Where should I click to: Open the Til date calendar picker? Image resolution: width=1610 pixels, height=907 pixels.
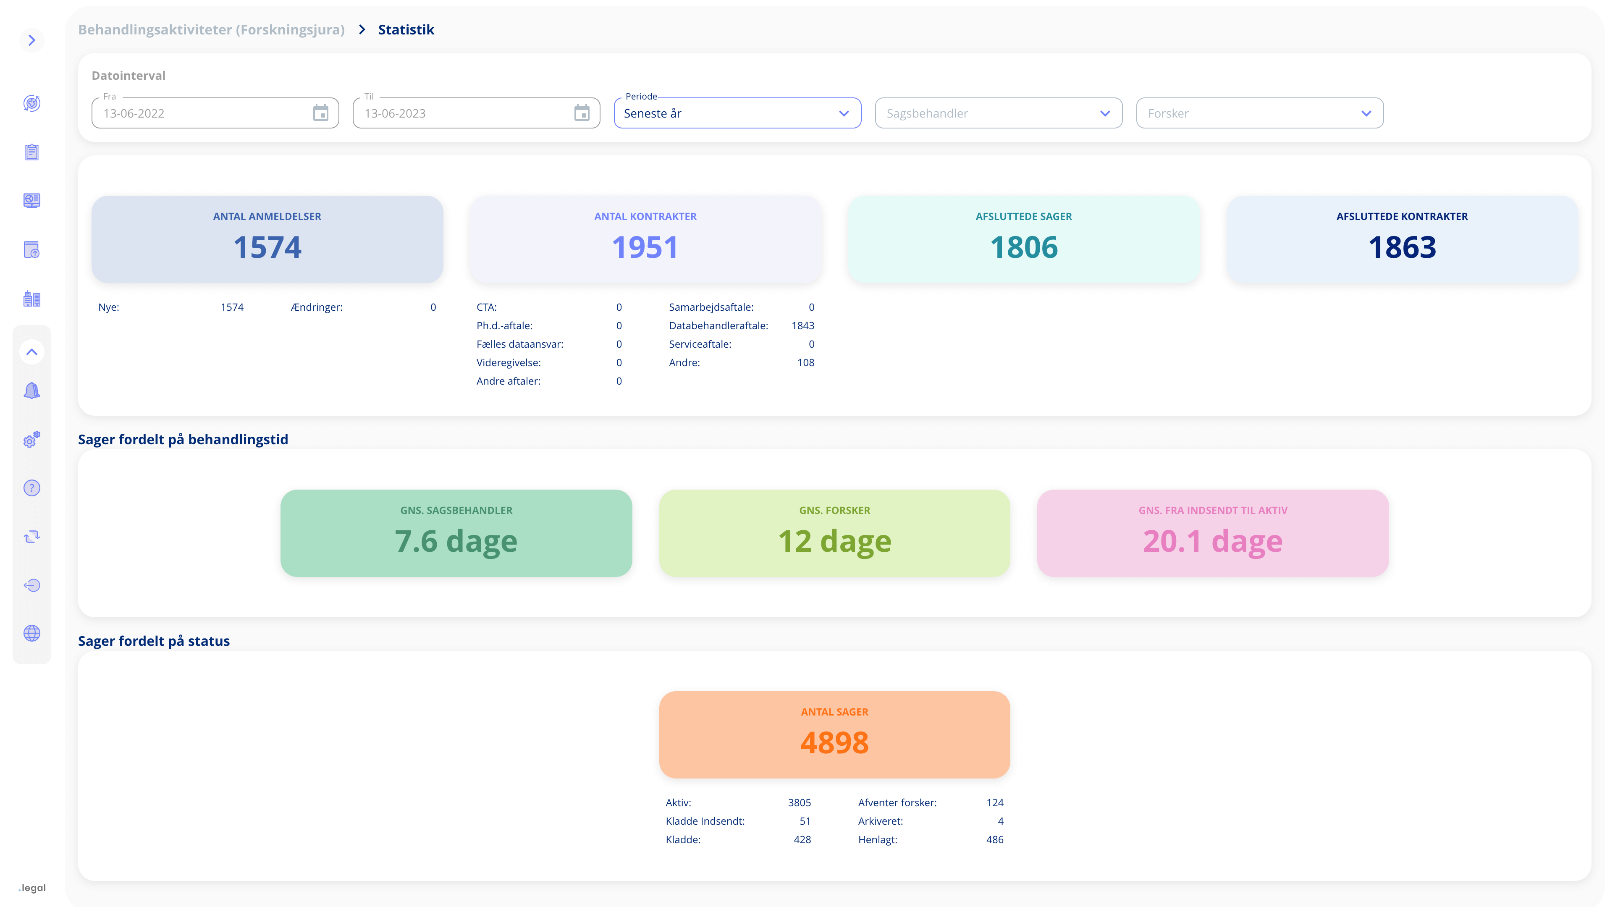point(582,113)
